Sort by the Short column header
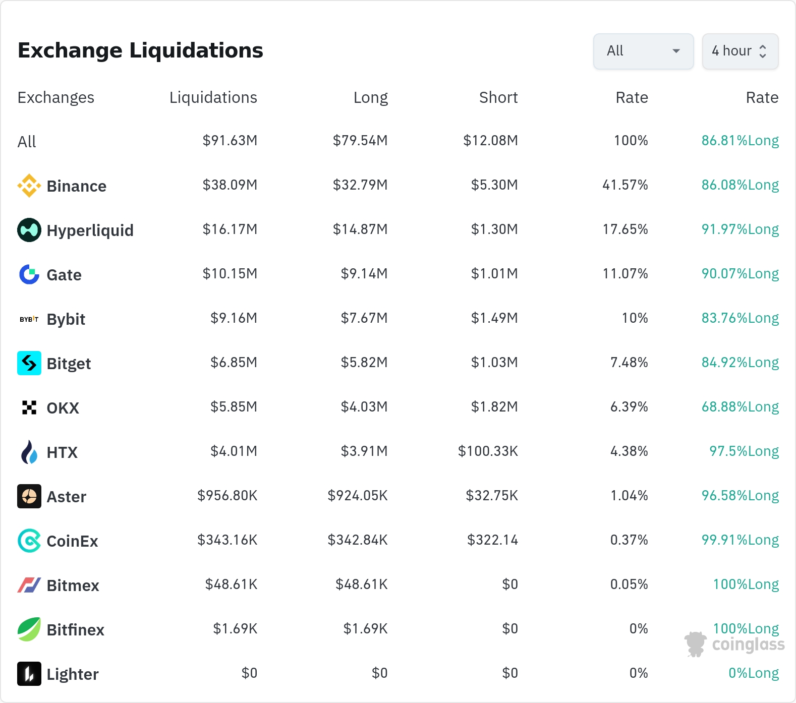The image size is (796, 703). (498, 97)
